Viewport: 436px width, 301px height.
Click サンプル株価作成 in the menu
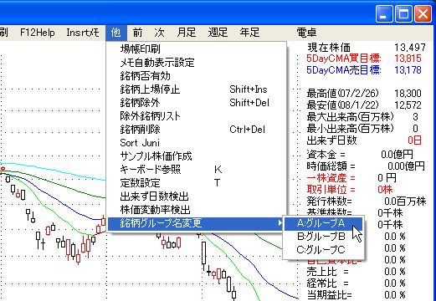(197, 156)
